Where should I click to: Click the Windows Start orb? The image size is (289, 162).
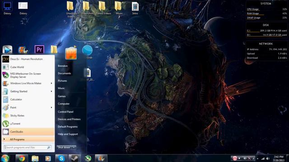pyautogui.click(x=5, y=158)
